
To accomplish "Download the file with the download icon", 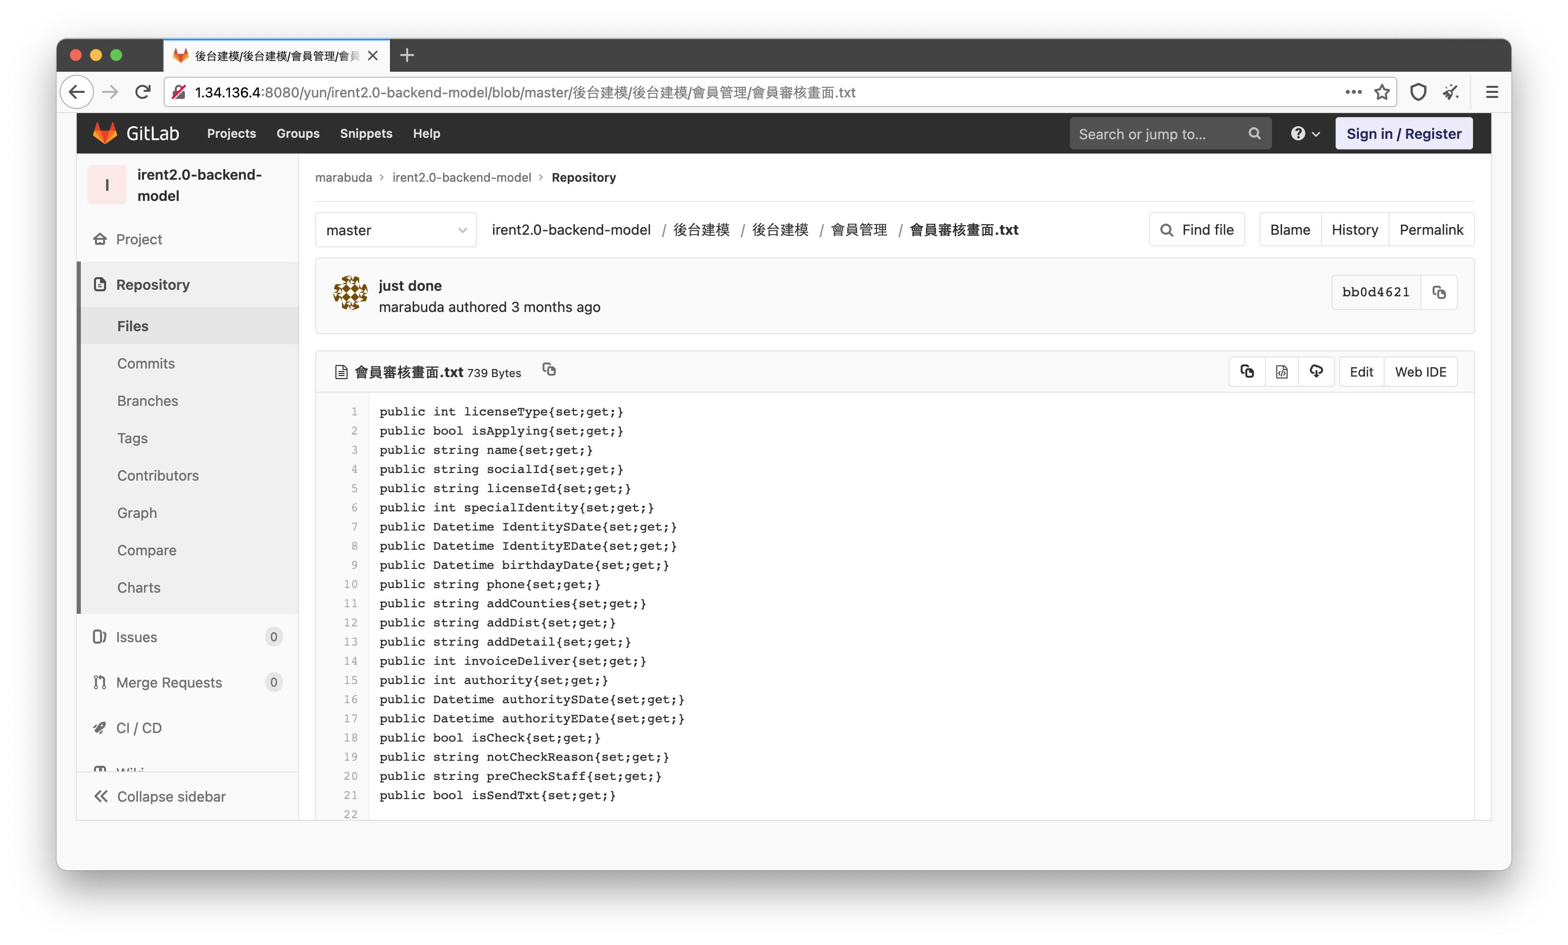I will [x=1316, y=372].
